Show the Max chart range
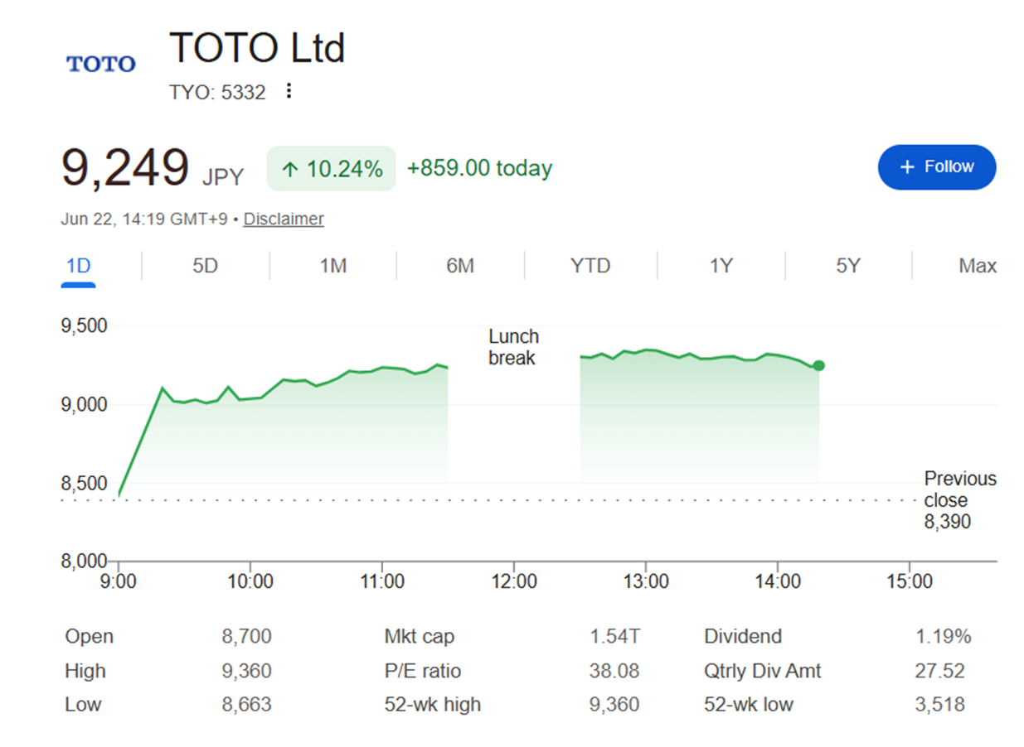Viewport: 1024px width, 747px height. [978, 266]
